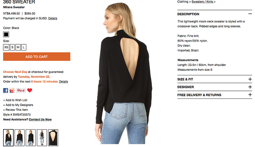255x147 pixels.
Task: Expand Free Delivery & Returns section
Action: tap(250, 95)
